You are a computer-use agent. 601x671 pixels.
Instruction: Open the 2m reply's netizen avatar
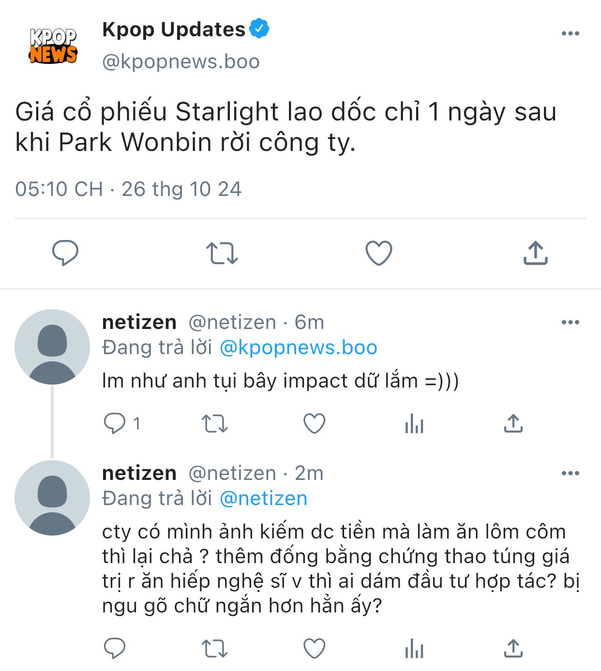52,498
